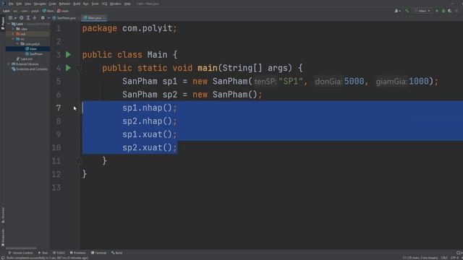Open the Build menu
463x260 pixels.
pyautogui.click(x=77, y=4)
